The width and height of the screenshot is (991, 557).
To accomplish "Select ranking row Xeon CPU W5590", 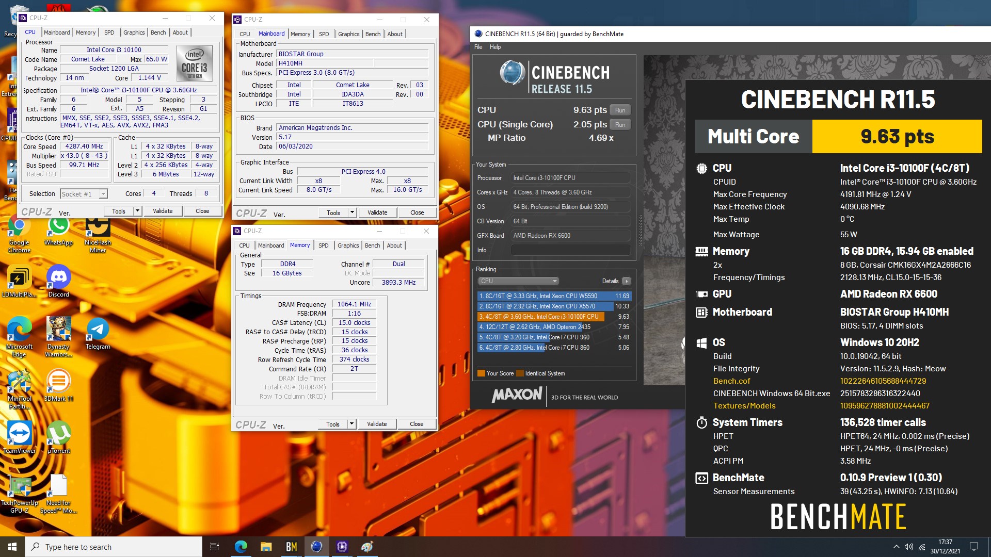I will [554, 296].
